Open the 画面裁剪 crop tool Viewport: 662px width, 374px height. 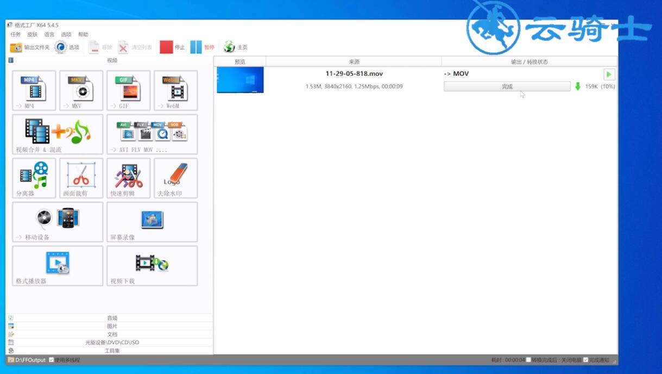click(x=81, y=178)
